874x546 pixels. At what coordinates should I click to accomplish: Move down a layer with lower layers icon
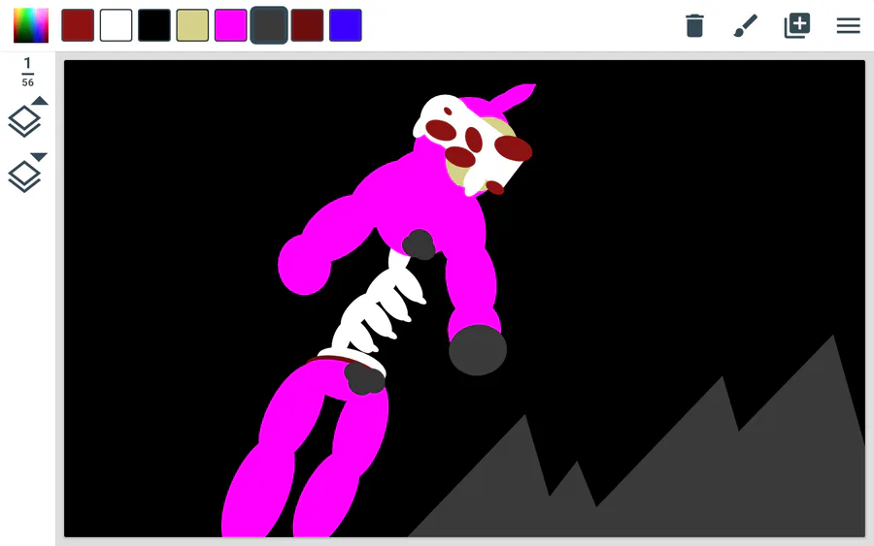(x=27, y=173)
